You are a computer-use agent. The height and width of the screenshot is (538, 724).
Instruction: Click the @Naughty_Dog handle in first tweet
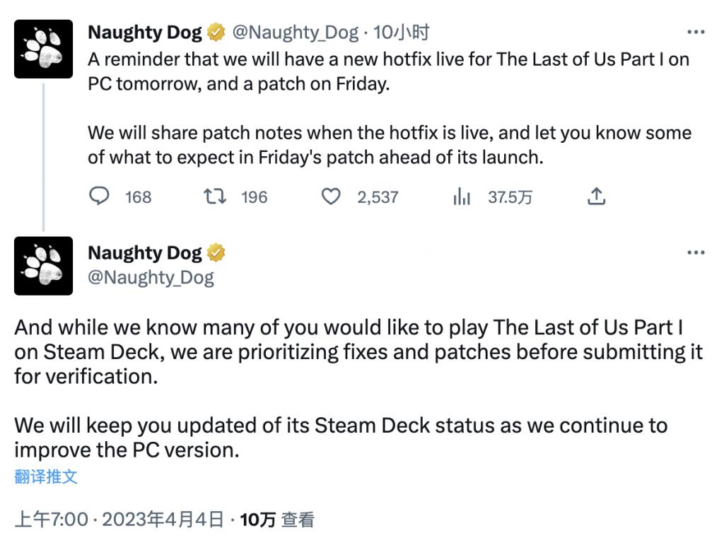point(295,33)
